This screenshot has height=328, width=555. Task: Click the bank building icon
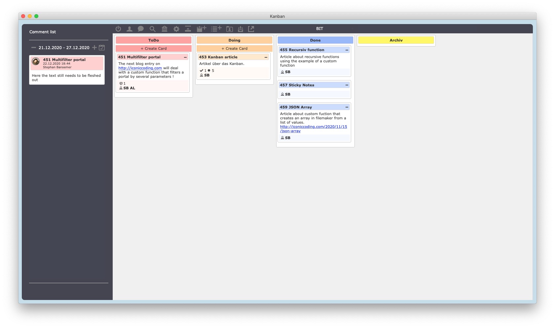165,29
